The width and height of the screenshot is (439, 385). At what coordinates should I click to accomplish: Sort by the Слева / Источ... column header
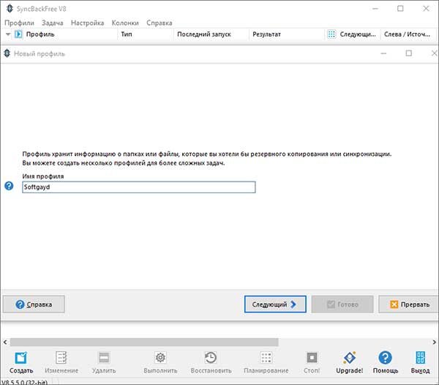408,34
